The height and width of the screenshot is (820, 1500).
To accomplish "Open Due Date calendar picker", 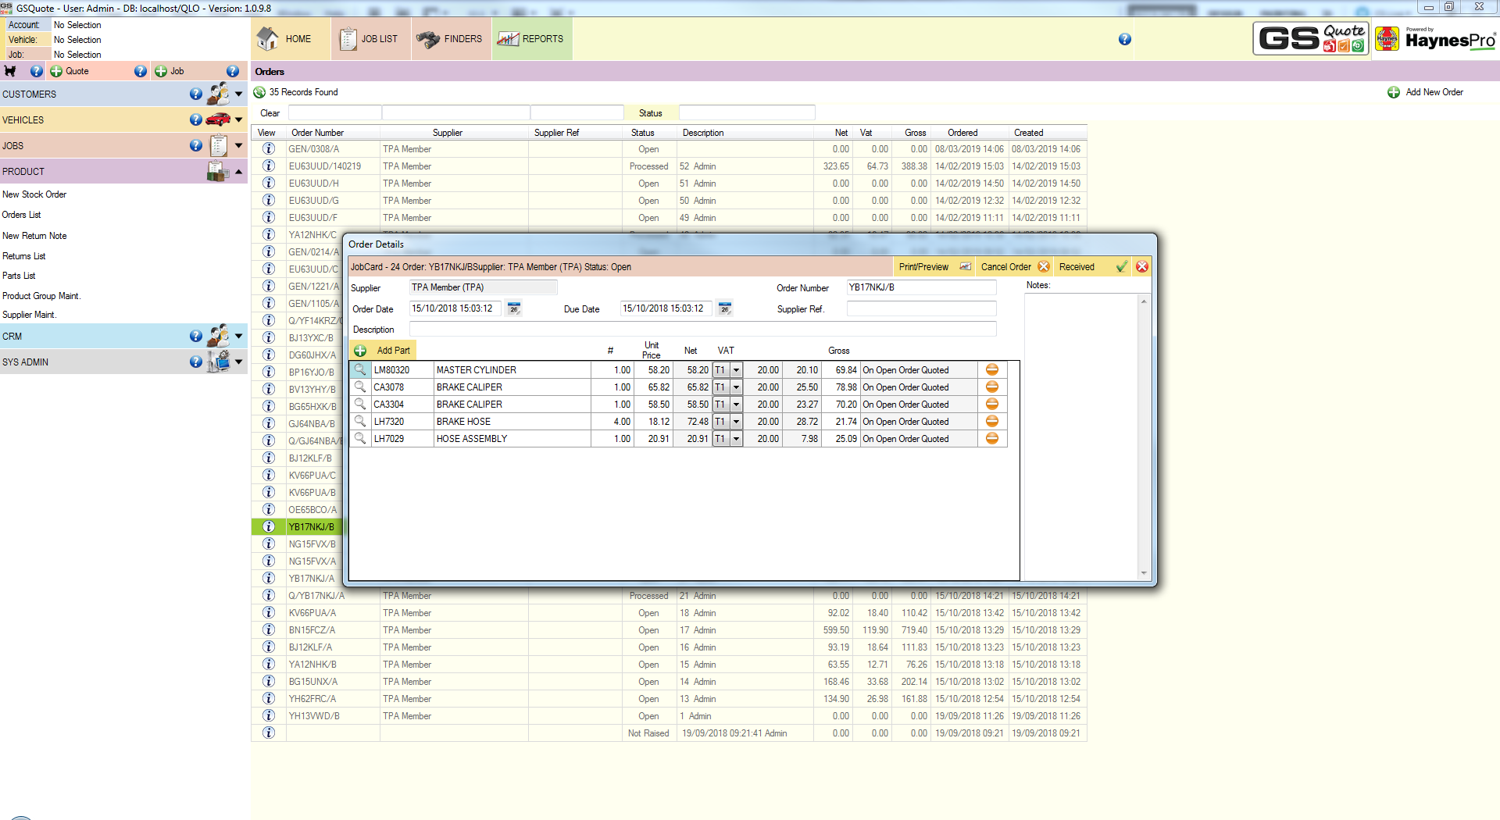I will [x=725, y=308].
